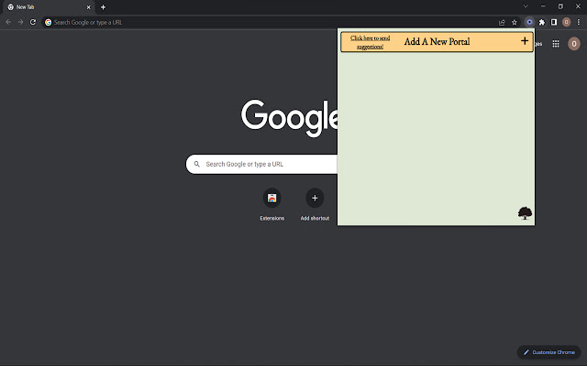The height and width of the screenshot is (366, 587).
Task: Open the Extensions shortcut tile
Action: click(x=272, y=204)
